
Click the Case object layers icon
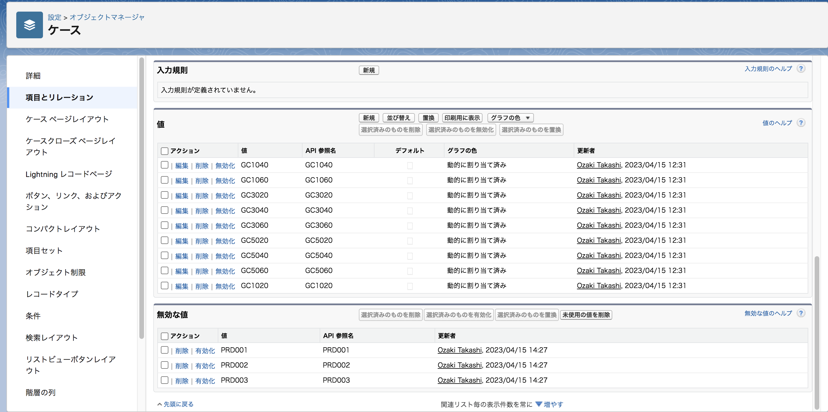pos(29,25)
